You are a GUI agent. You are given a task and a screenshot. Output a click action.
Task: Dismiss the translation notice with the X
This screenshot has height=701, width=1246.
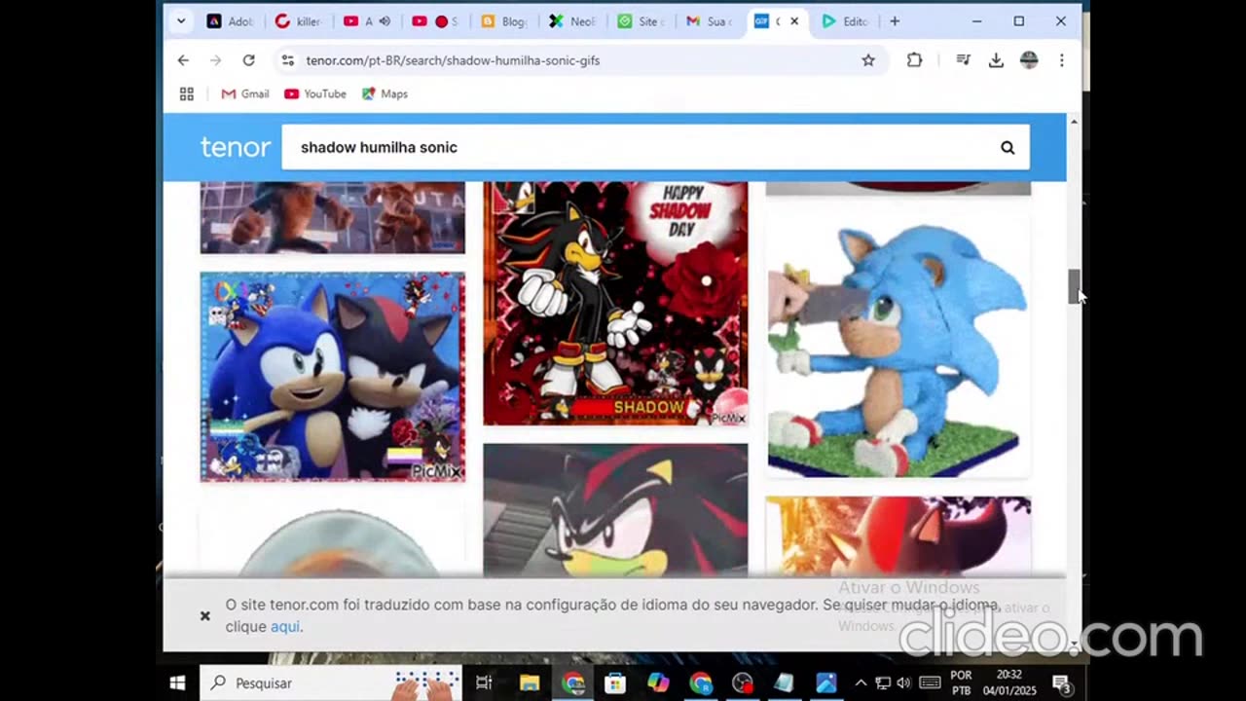click(205, 615)
